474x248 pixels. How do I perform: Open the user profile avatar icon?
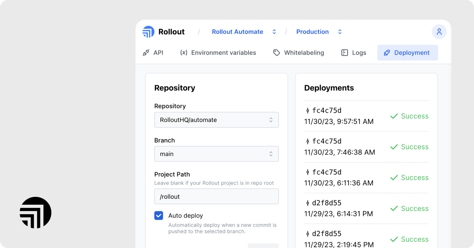click(x=439, y=32)
